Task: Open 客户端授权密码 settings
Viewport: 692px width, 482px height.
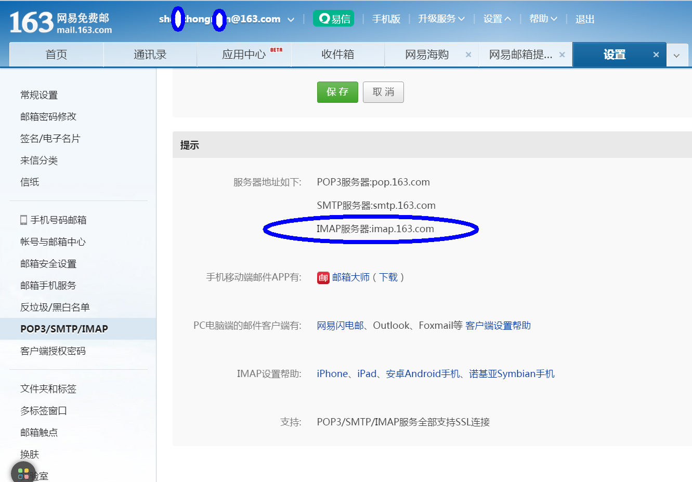Action: [x=53, y=351]
